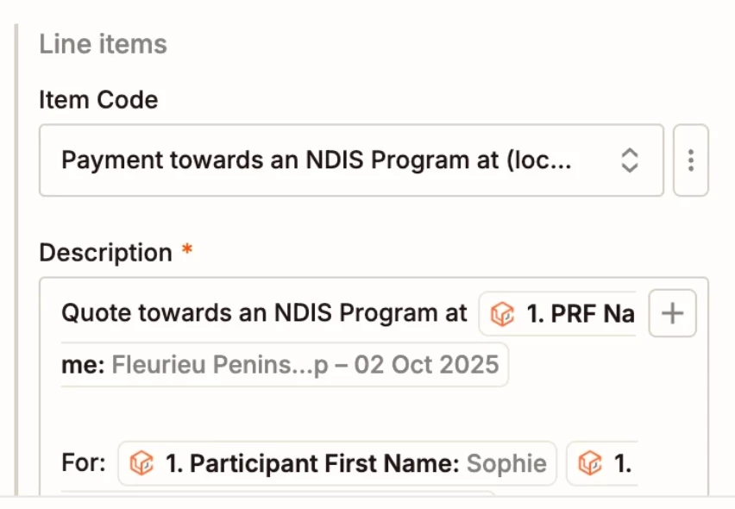Screen dimensions: 735x509
Task: Open the Item Code dropdown showing Payment towards an NDIS Program
Action: [352, 160]
